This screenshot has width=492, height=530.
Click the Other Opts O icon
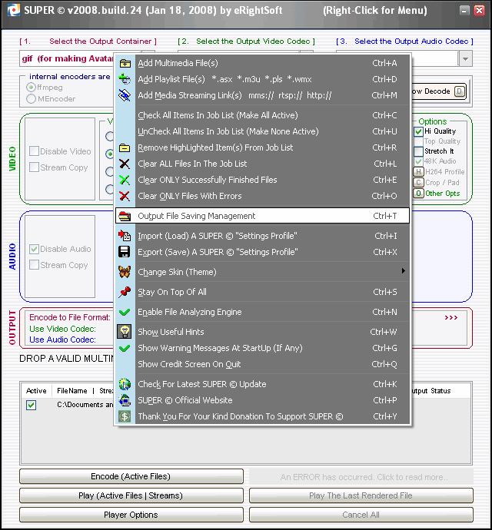click(418, 194)
